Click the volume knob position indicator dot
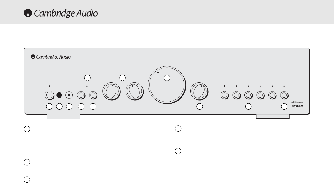The width and height of the screenshot is (334, 183). click(x=158, y=73)
